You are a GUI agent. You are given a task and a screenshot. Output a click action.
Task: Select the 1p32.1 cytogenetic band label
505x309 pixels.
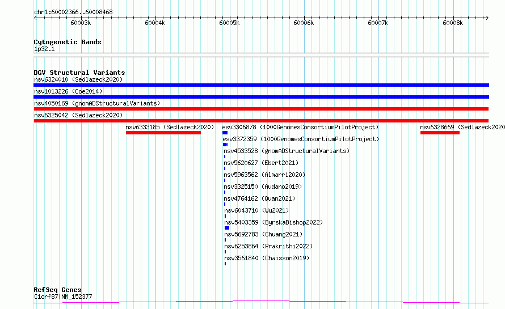(x=44, y=49)
